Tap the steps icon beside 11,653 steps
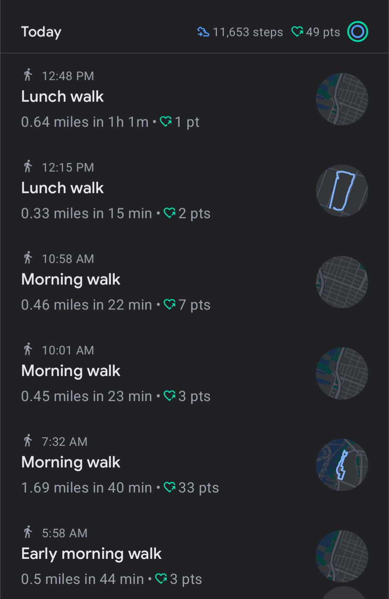 (x=203, y=32)
